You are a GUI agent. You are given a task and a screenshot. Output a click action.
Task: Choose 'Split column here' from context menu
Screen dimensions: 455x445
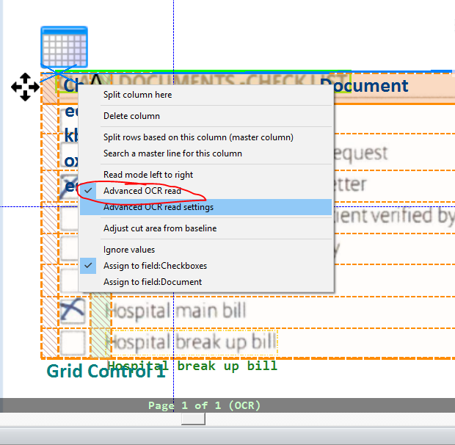(137, 95)
